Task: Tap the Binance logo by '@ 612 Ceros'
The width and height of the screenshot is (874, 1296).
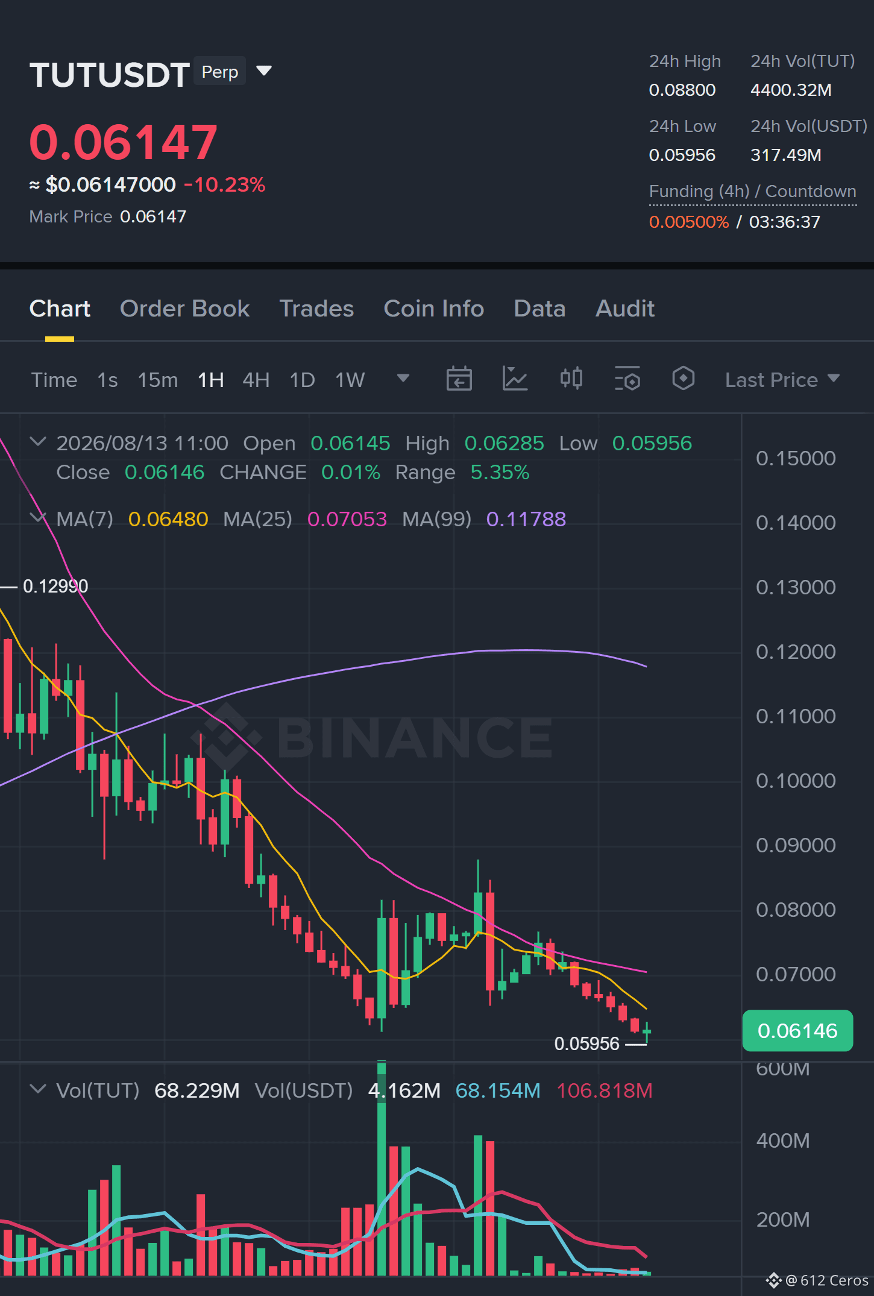Action: (774, 1280)
